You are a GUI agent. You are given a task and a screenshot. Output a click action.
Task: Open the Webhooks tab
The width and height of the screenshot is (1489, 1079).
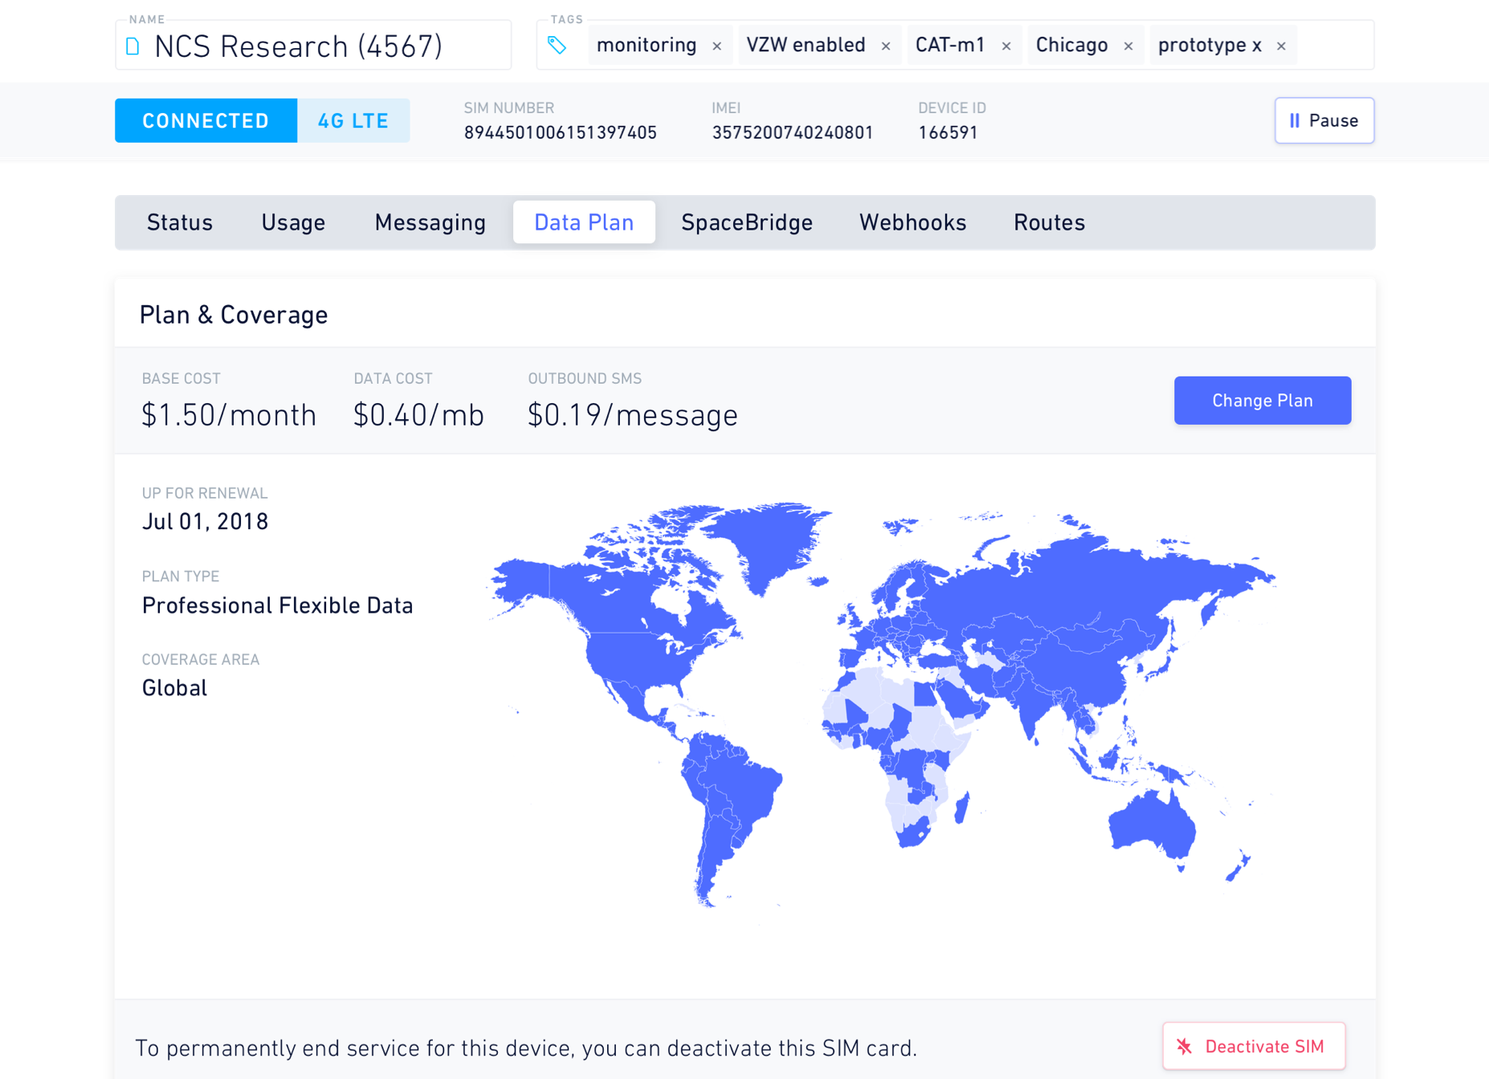(912, 222)
